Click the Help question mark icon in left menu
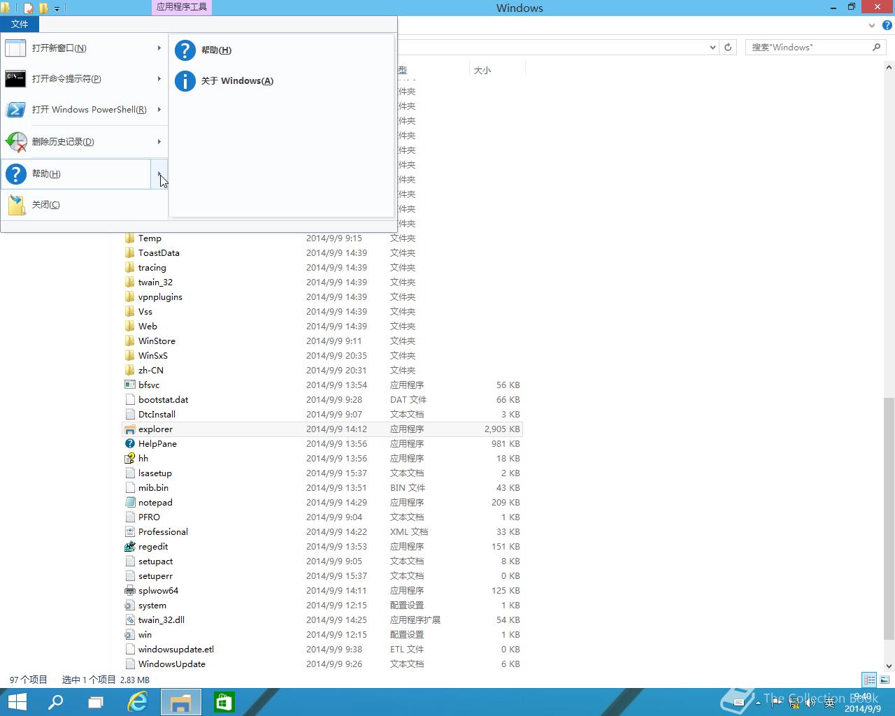This screenshot has height=716, width=895. click(x=15, y=173)
